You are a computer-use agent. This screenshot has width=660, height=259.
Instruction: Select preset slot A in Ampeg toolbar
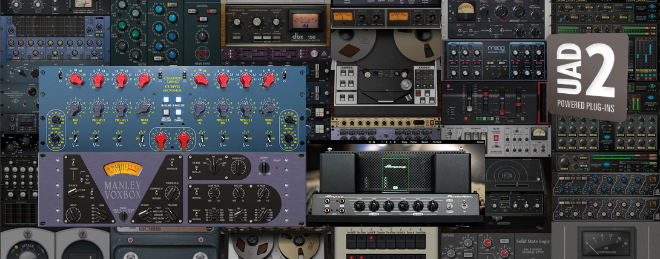(382, 142)
